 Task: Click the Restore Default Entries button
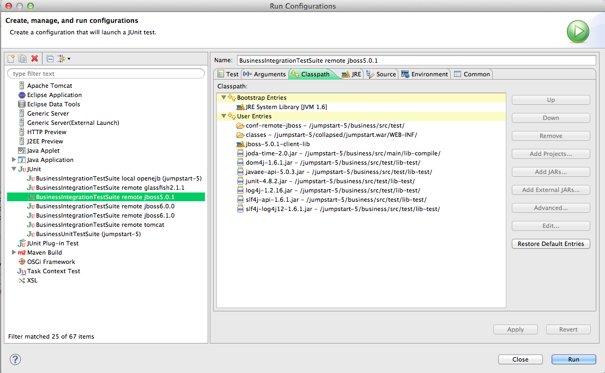tap(550, 244)
